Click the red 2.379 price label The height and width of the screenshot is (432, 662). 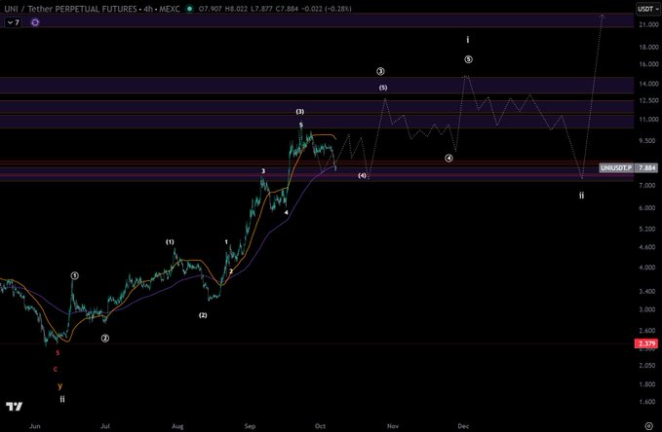click(x=646, y=343)
